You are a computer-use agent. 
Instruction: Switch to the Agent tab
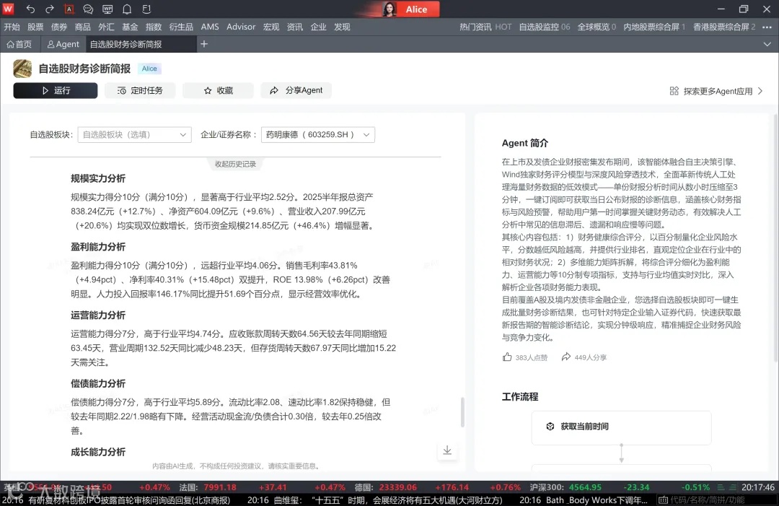pyautogui.click(x=63, y=44)
